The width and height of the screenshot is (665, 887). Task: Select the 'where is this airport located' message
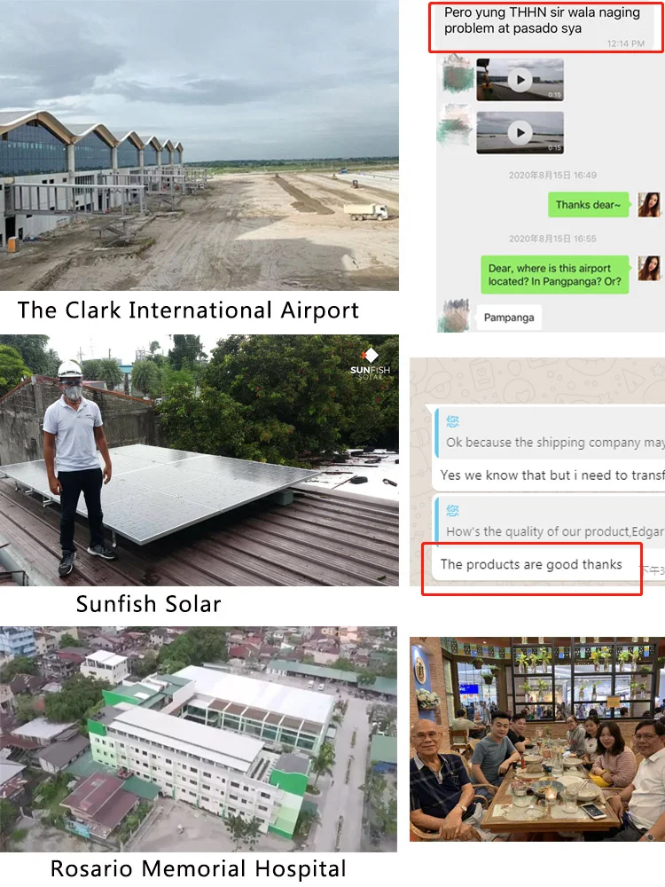click(x=554, y=275)
